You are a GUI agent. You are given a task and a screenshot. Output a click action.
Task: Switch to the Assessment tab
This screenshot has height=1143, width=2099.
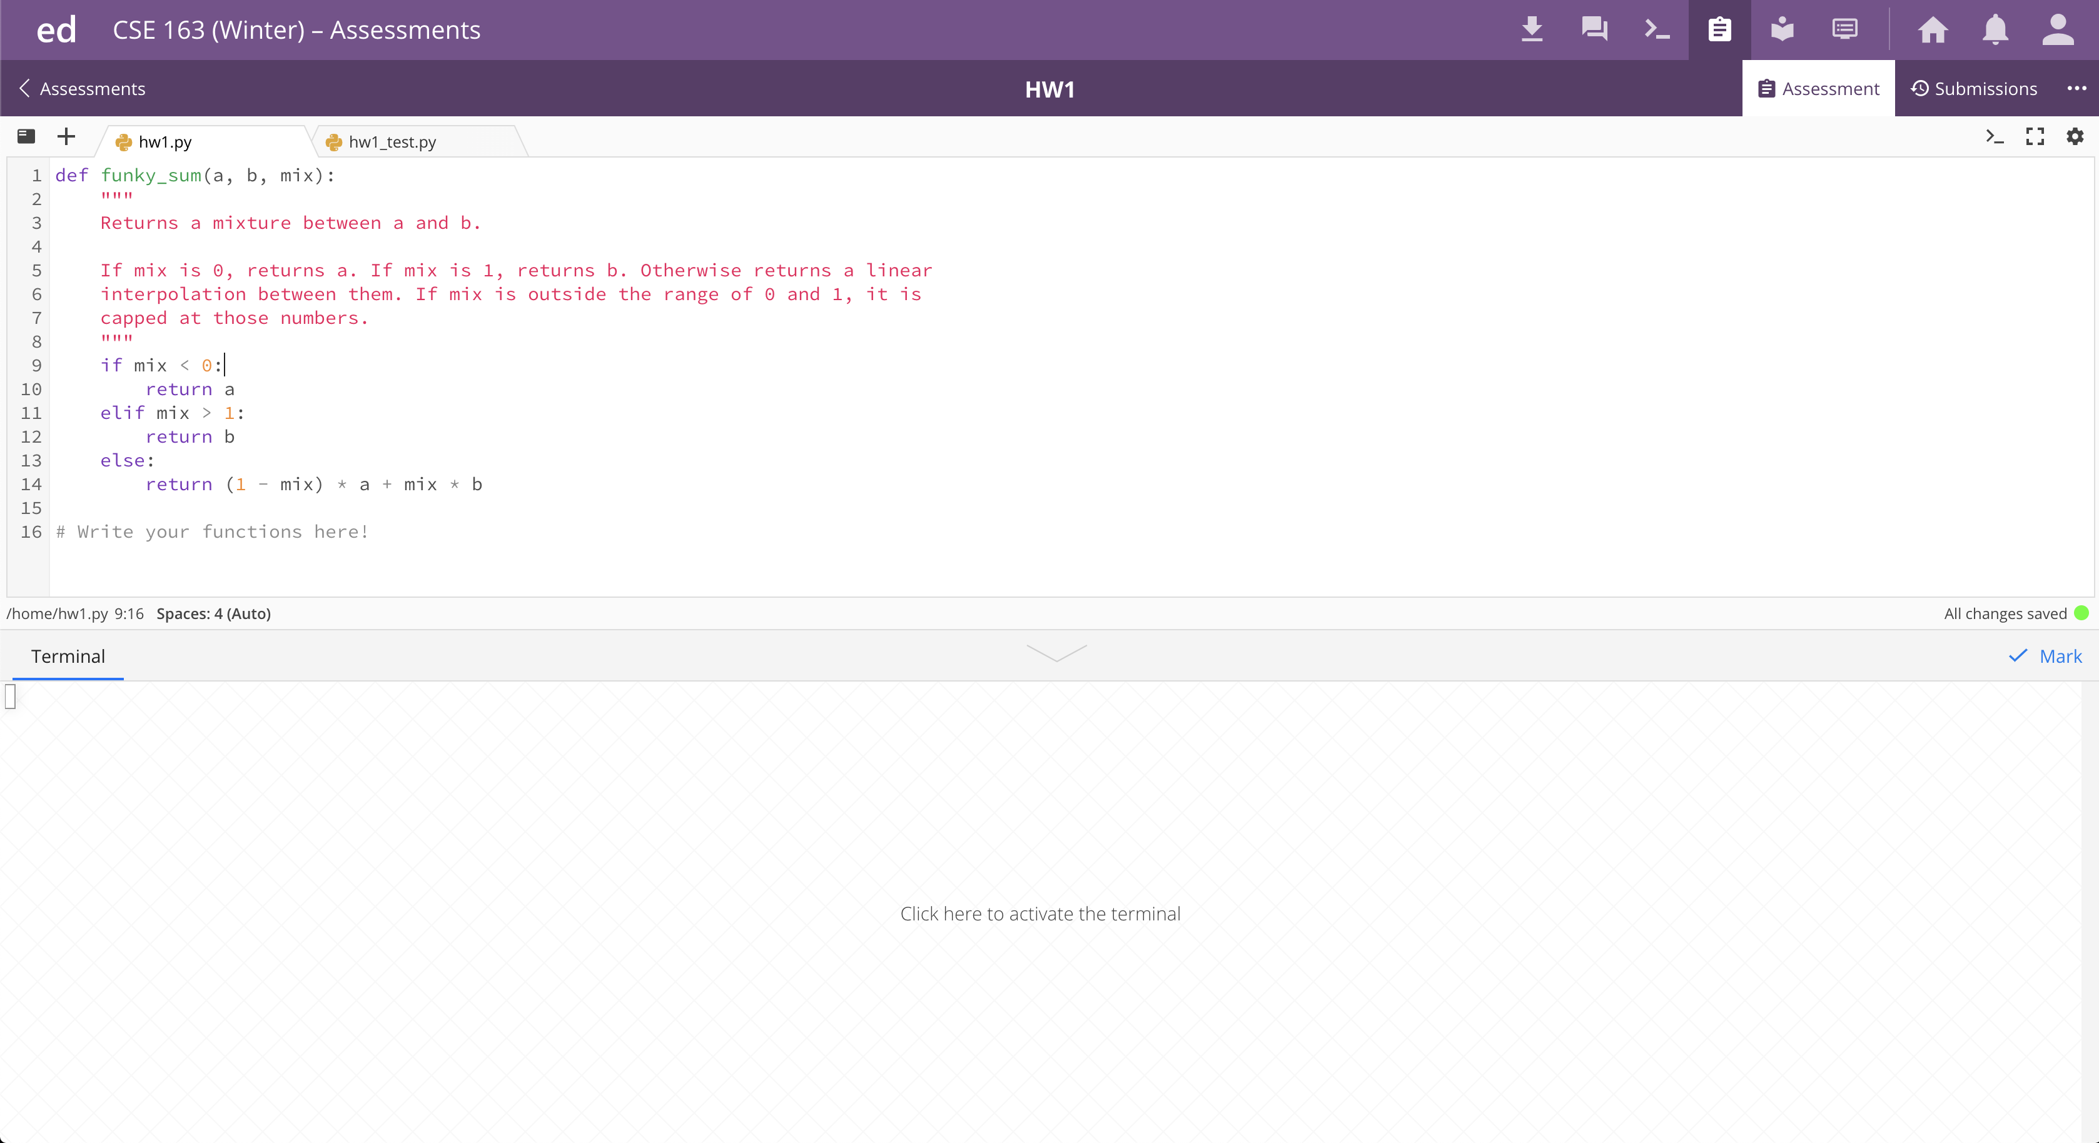1818,88
